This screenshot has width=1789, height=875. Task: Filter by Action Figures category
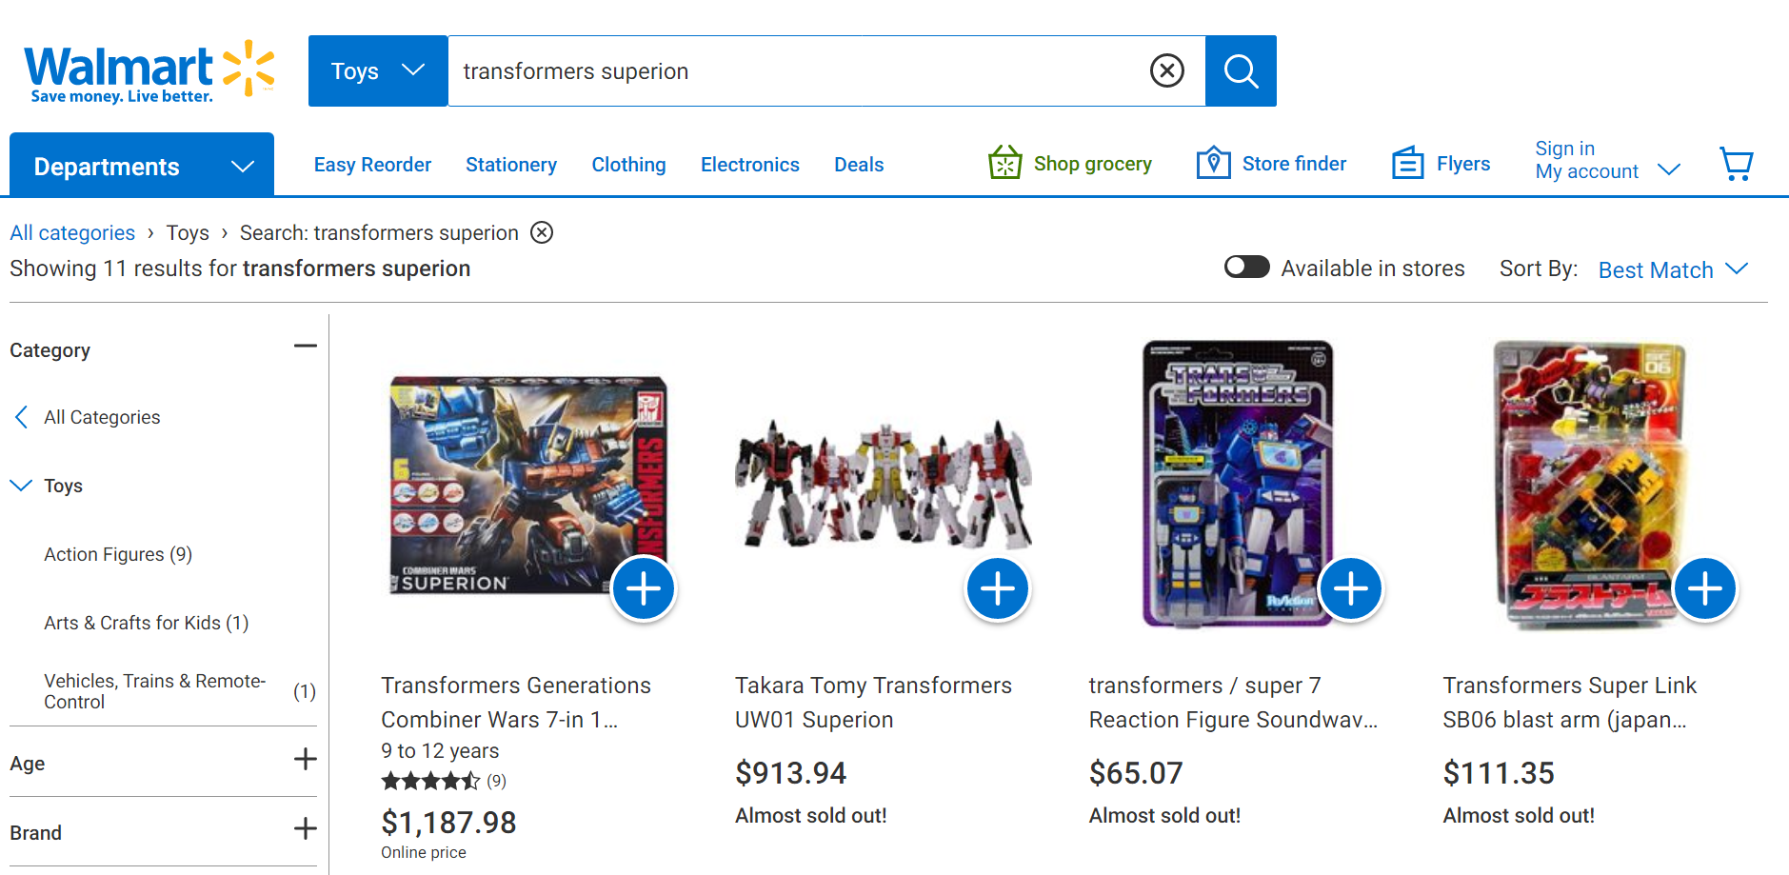pyautogui.click(x=118, y=554)
